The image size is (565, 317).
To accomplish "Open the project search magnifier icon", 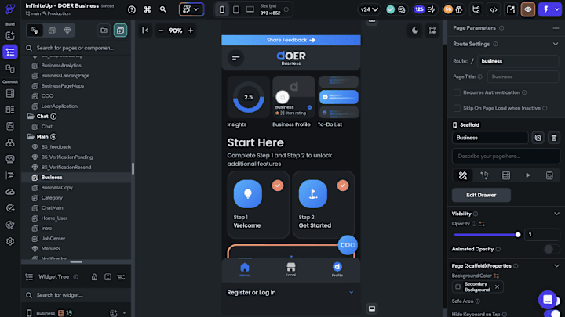I will pos(163,9).
